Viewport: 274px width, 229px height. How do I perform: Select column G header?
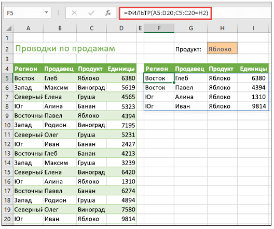[x=191, y=28]
